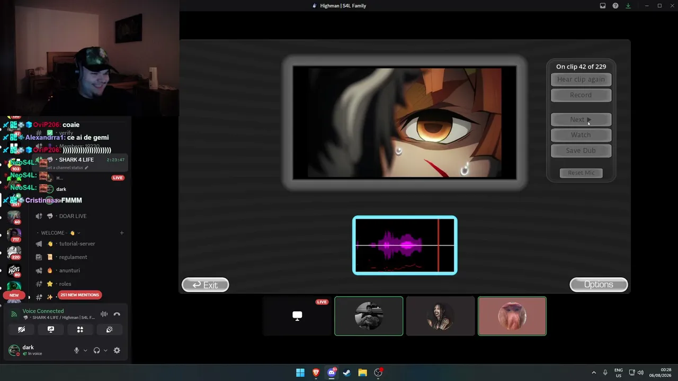The width and height of the screenshot is (678, 381).
Task: Toggle noise suppression waveform icon
Action: point(104,314)
